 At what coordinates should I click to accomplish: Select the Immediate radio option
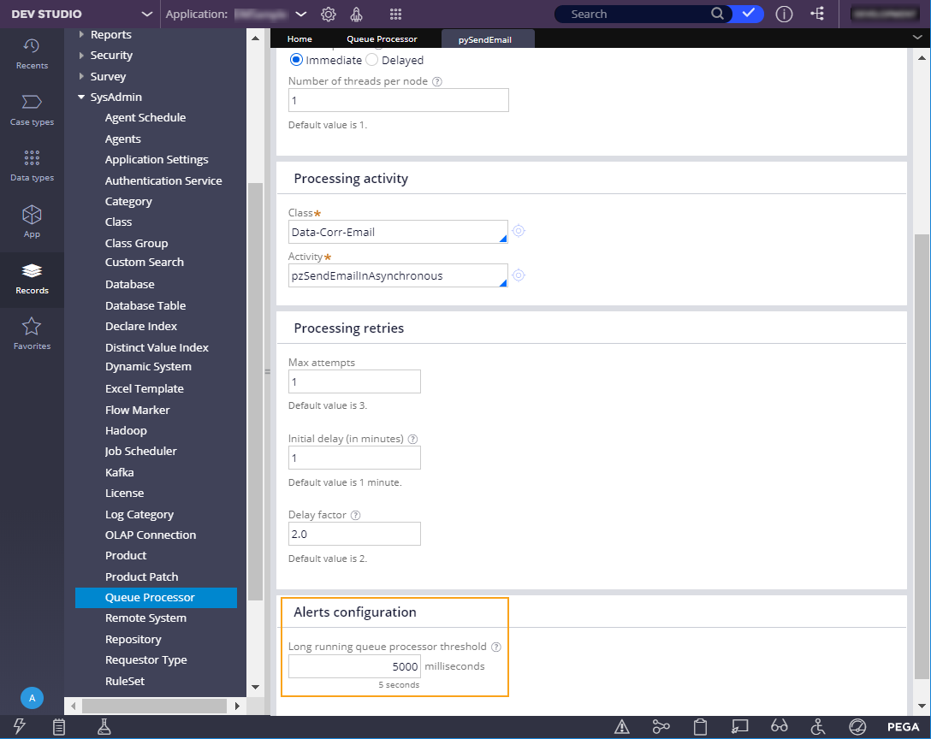click(296, 60)
